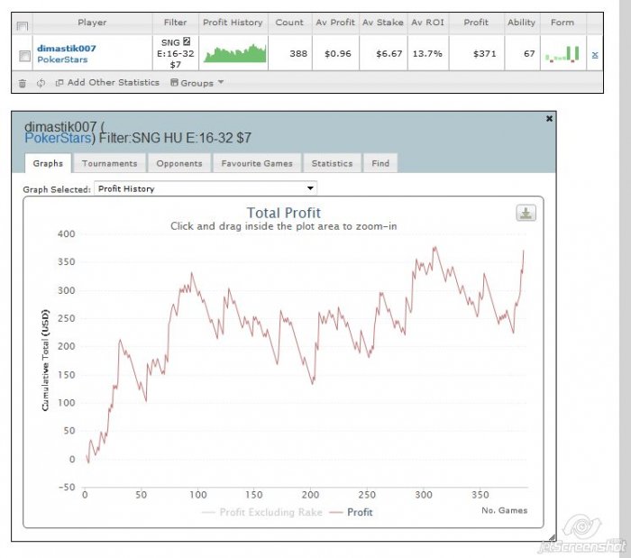The width and height of the screenshot is (631, 558).
Task: Sort by the Ability column header
Action: (522, 23)
